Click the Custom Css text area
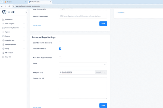This screenshot has height=108, width=163. click(83, 88)
